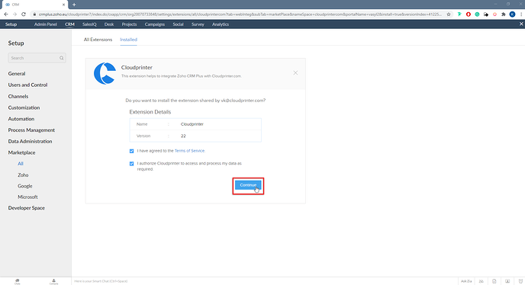Screen dimensions: 525x285
Task: Click the browser address bar URL
Action: pos(240,14)
